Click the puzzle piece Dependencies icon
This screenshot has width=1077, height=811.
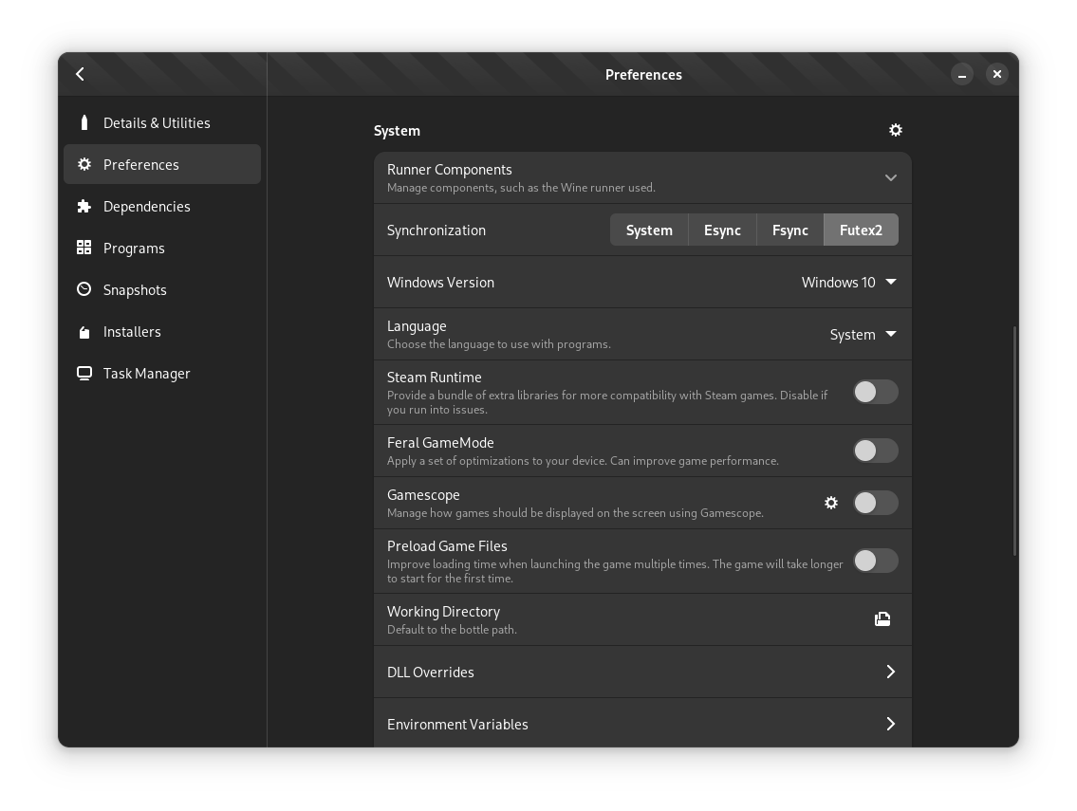84,206
